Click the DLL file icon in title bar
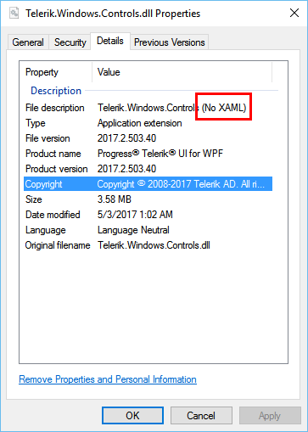The image size is (308, 432). (x=14, y=14)
